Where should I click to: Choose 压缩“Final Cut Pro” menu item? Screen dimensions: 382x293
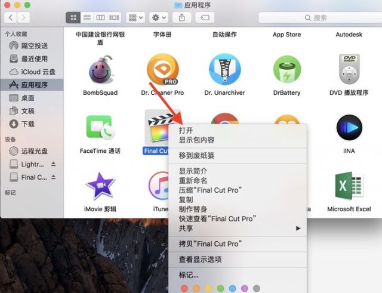tap(238, 190)
